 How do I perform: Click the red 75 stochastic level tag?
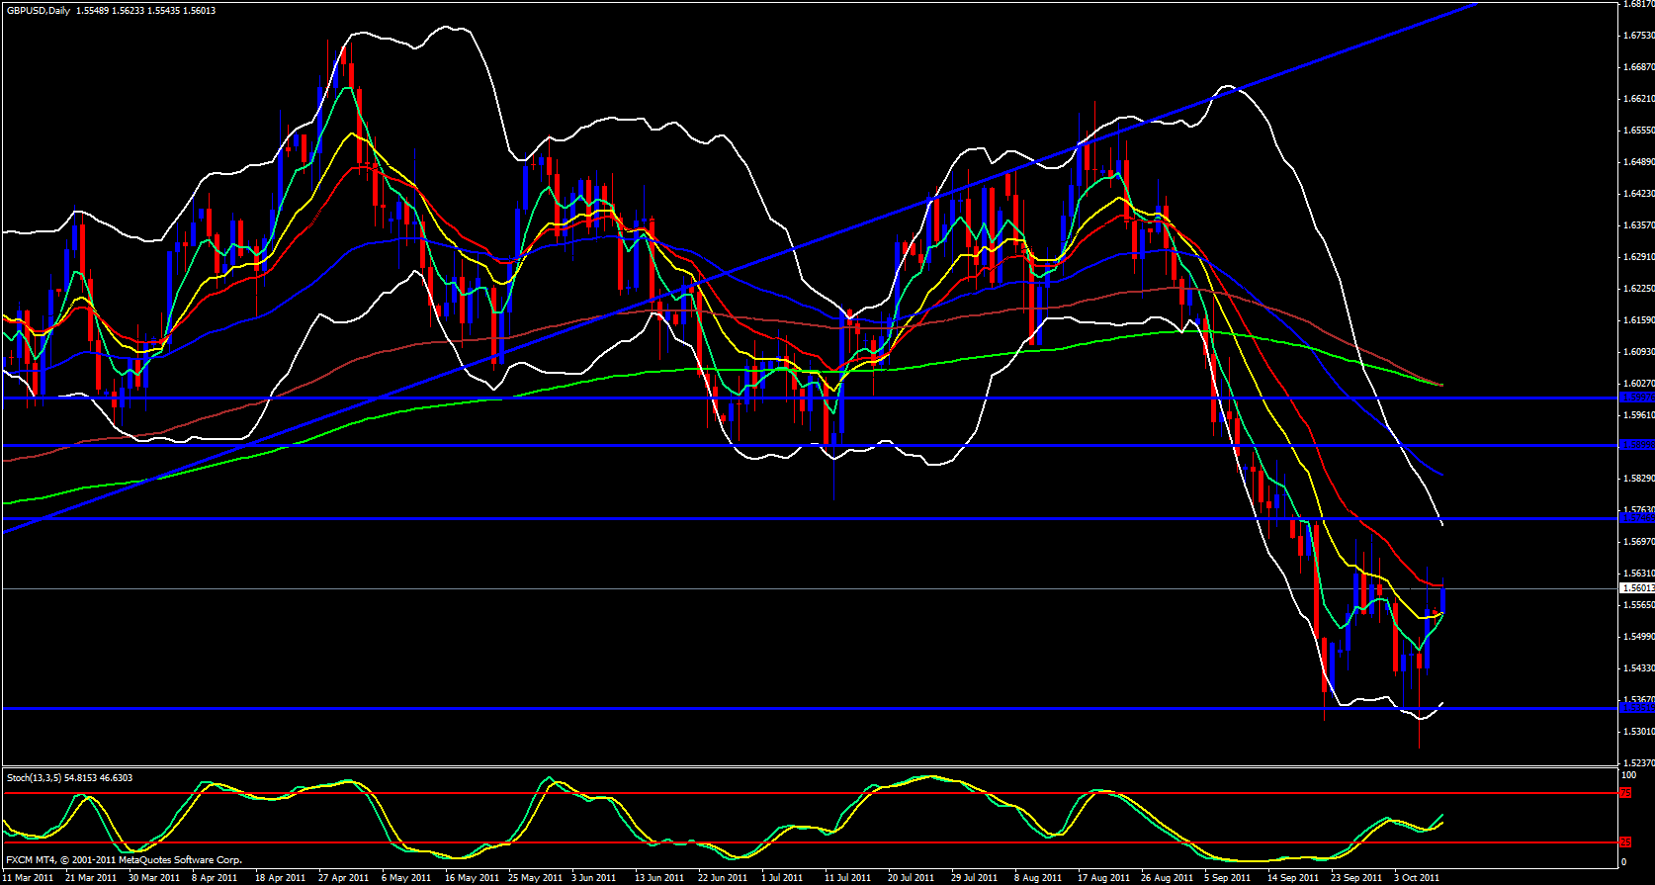pyautogui.click(x=1625, y=793)
